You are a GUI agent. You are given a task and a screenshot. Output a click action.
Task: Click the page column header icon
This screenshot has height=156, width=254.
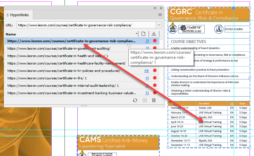(143, 34)
